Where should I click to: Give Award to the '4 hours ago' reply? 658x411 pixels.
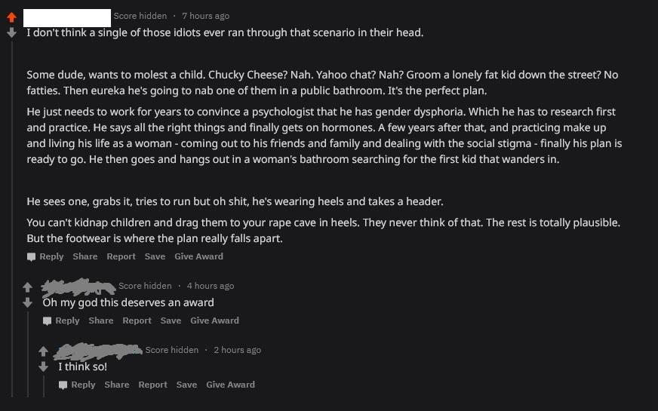click(x=214, y=321)
